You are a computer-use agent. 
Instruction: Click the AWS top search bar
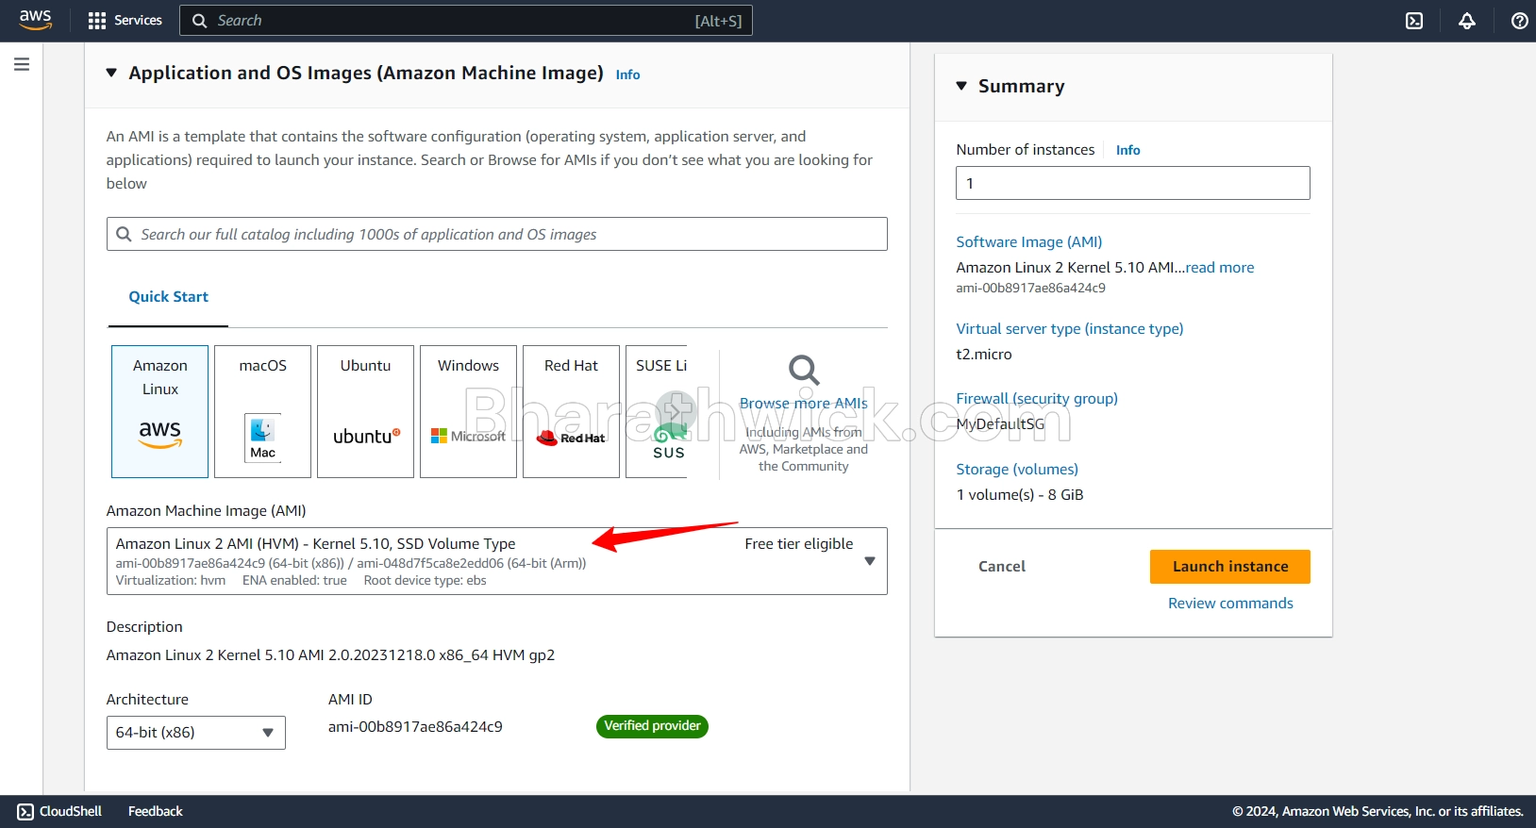466,21
